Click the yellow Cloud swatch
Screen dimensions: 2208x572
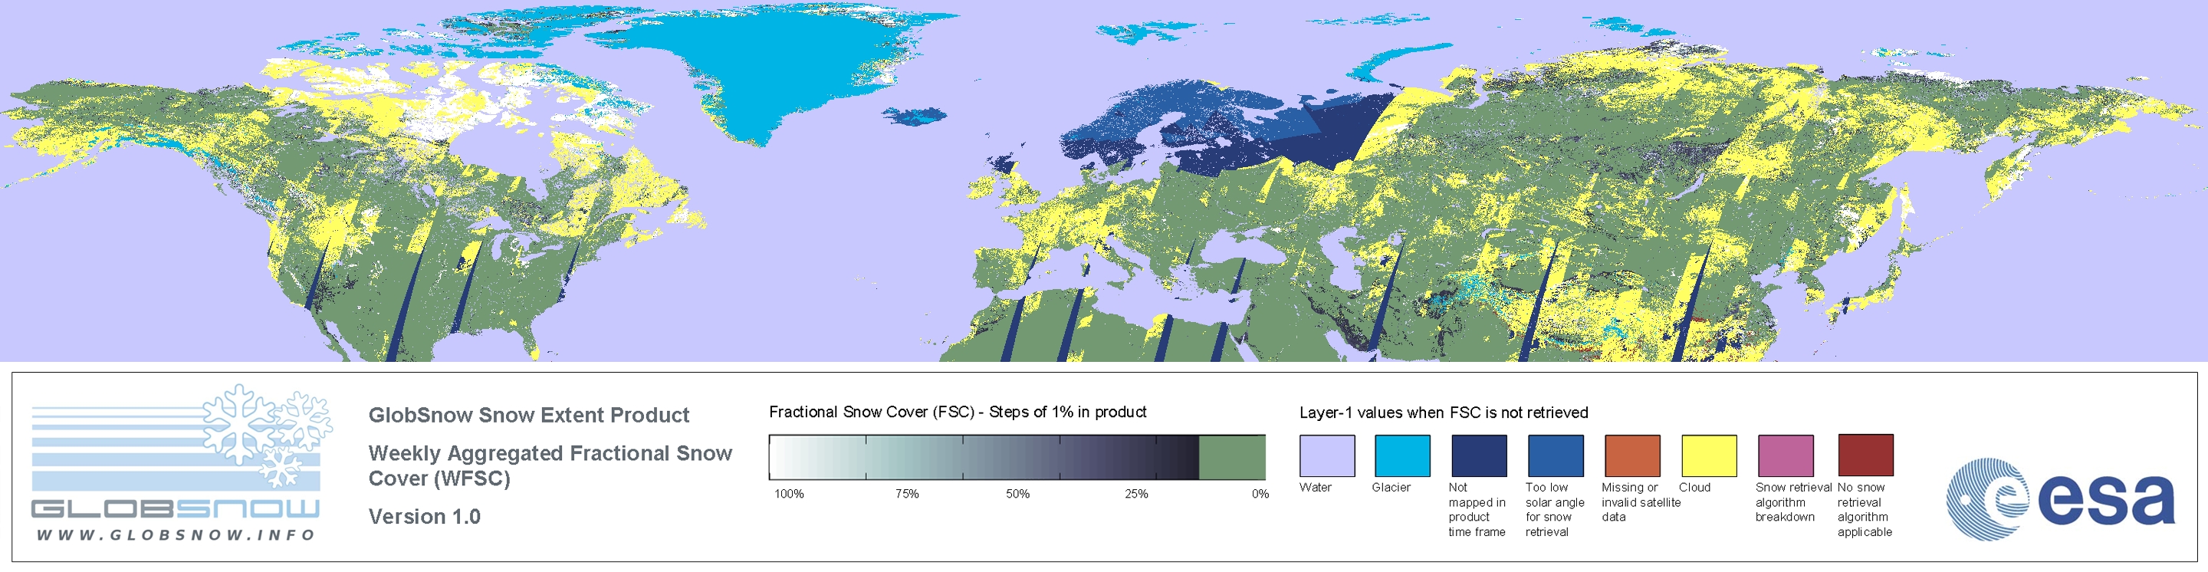[1709, 455]
